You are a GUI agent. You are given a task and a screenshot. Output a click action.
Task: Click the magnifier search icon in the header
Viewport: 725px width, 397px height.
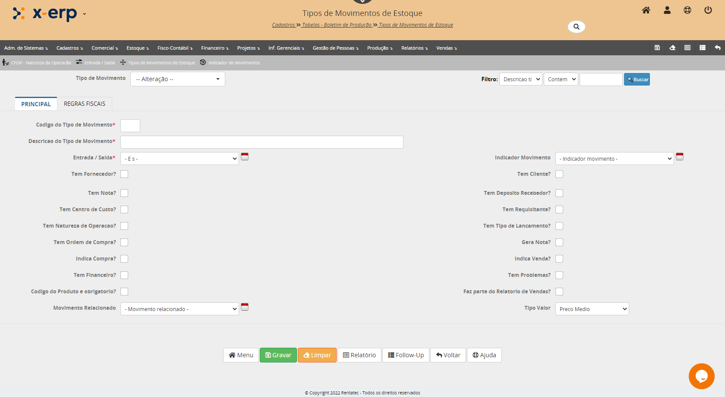coord(576,27)
